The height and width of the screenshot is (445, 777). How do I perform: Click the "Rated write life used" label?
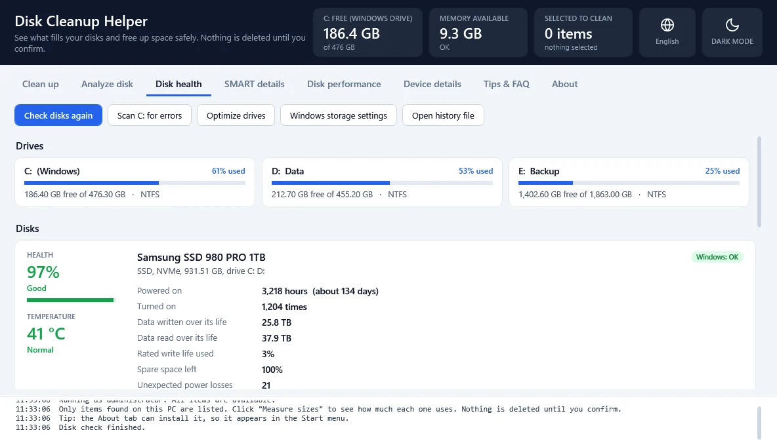(x=175, y=353)
